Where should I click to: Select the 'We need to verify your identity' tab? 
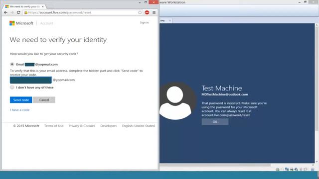24,6
